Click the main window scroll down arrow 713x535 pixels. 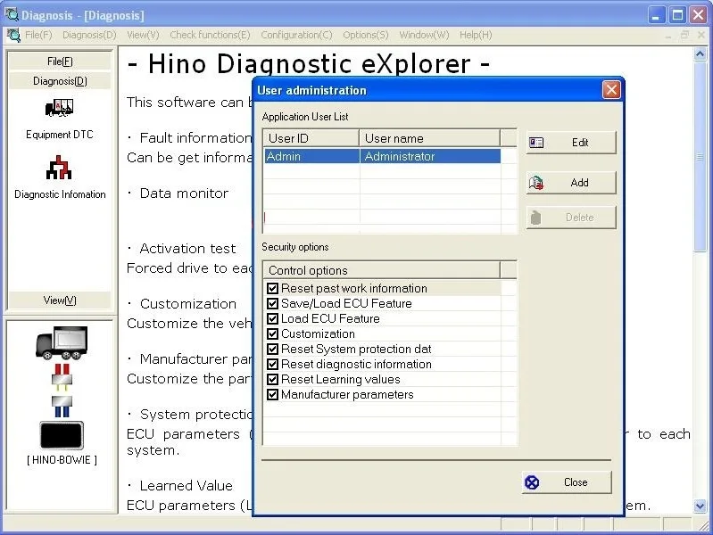(700, 506)
